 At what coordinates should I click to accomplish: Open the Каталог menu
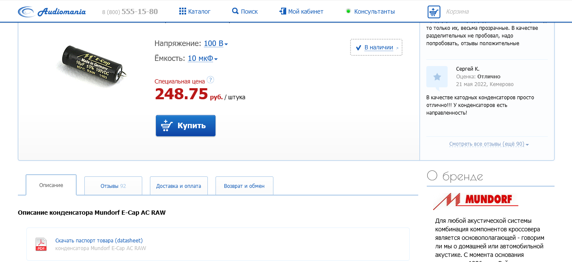pos(199,12)
